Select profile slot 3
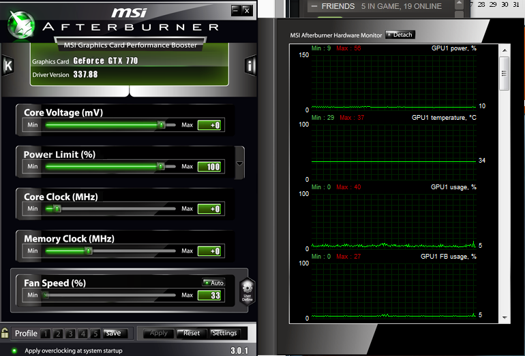 click(70, 334)
